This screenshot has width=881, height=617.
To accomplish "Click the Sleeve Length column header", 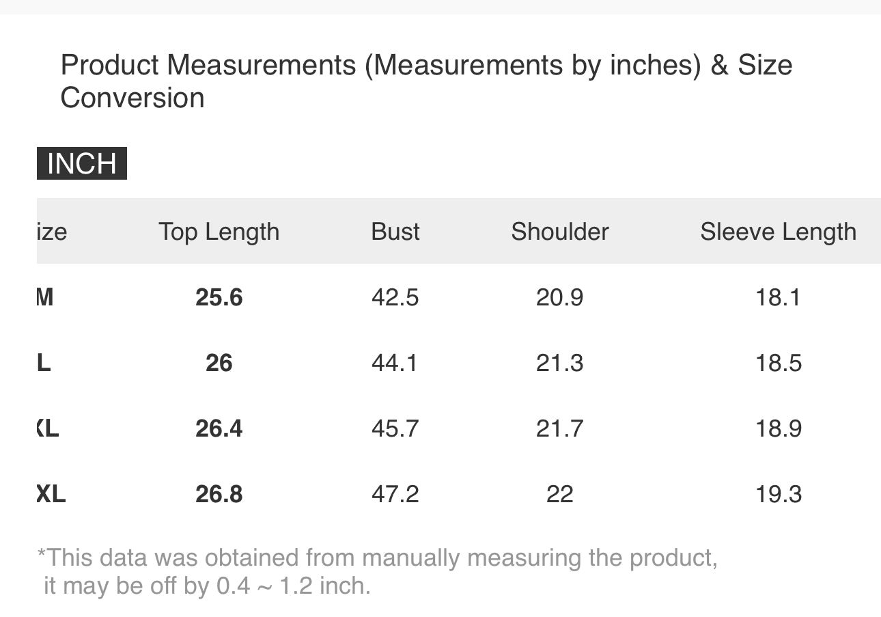I will (778, 232).
